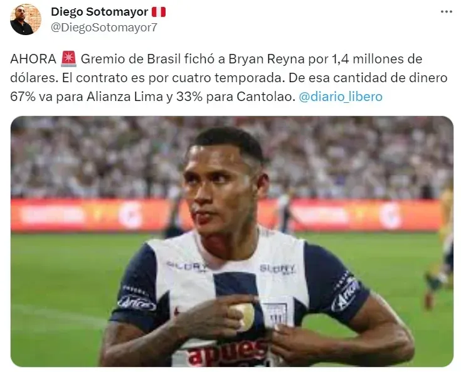Image resolution: width=461 pixels, height=372 pixels.
Task: Open the attached player photo
Action: tap(232, 241)
